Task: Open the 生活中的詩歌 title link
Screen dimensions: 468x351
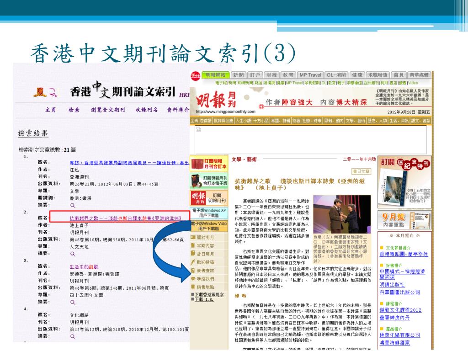Action: coord(84,267)
